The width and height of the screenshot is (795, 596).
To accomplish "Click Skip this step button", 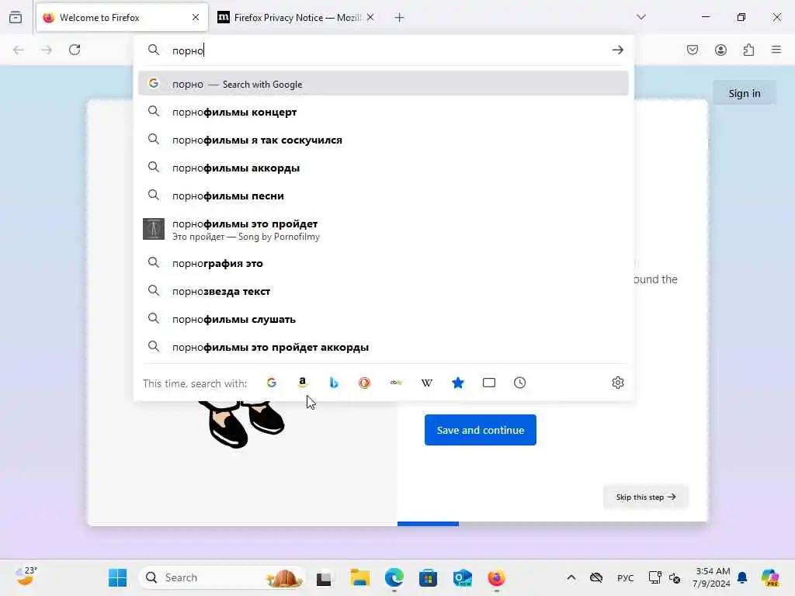I will click(x=646, y=497).
